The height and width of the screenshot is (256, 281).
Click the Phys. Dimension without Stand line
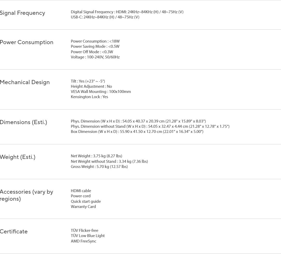click(150, 126)
